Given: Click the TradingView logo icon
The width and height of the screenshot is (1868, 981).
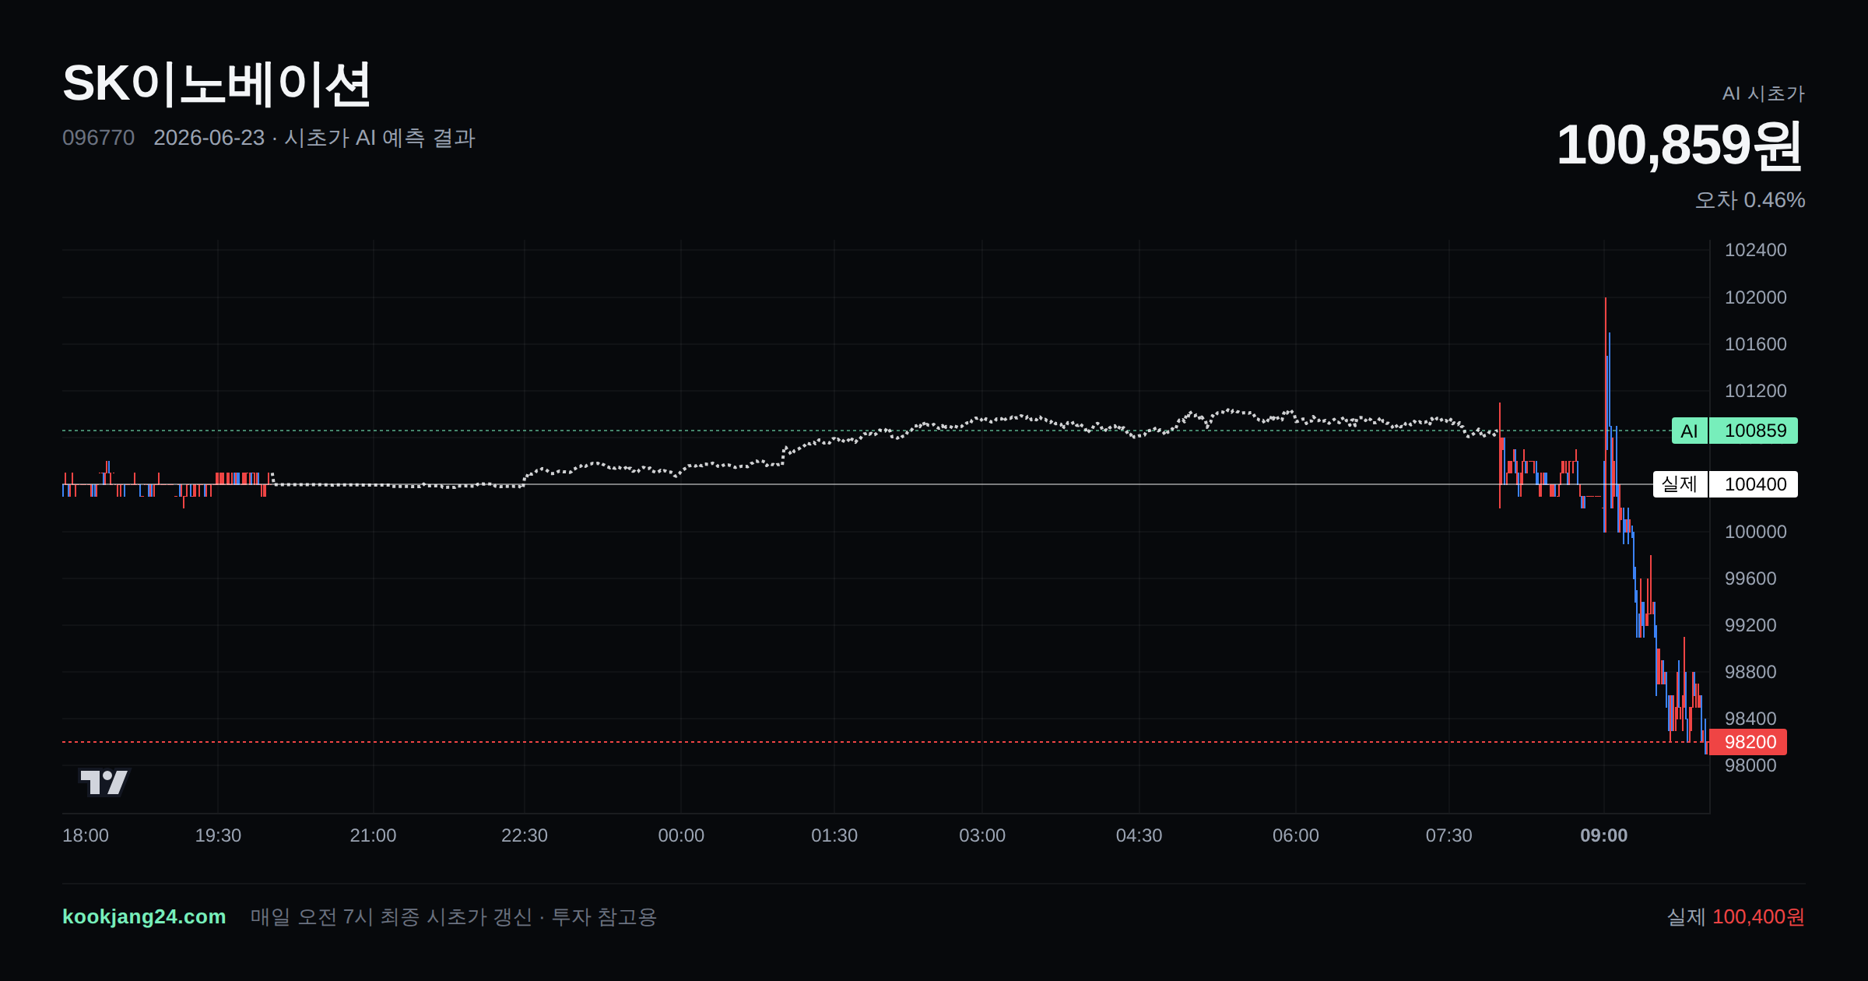Looking at the screenshot, I should (x=104, y=782).
